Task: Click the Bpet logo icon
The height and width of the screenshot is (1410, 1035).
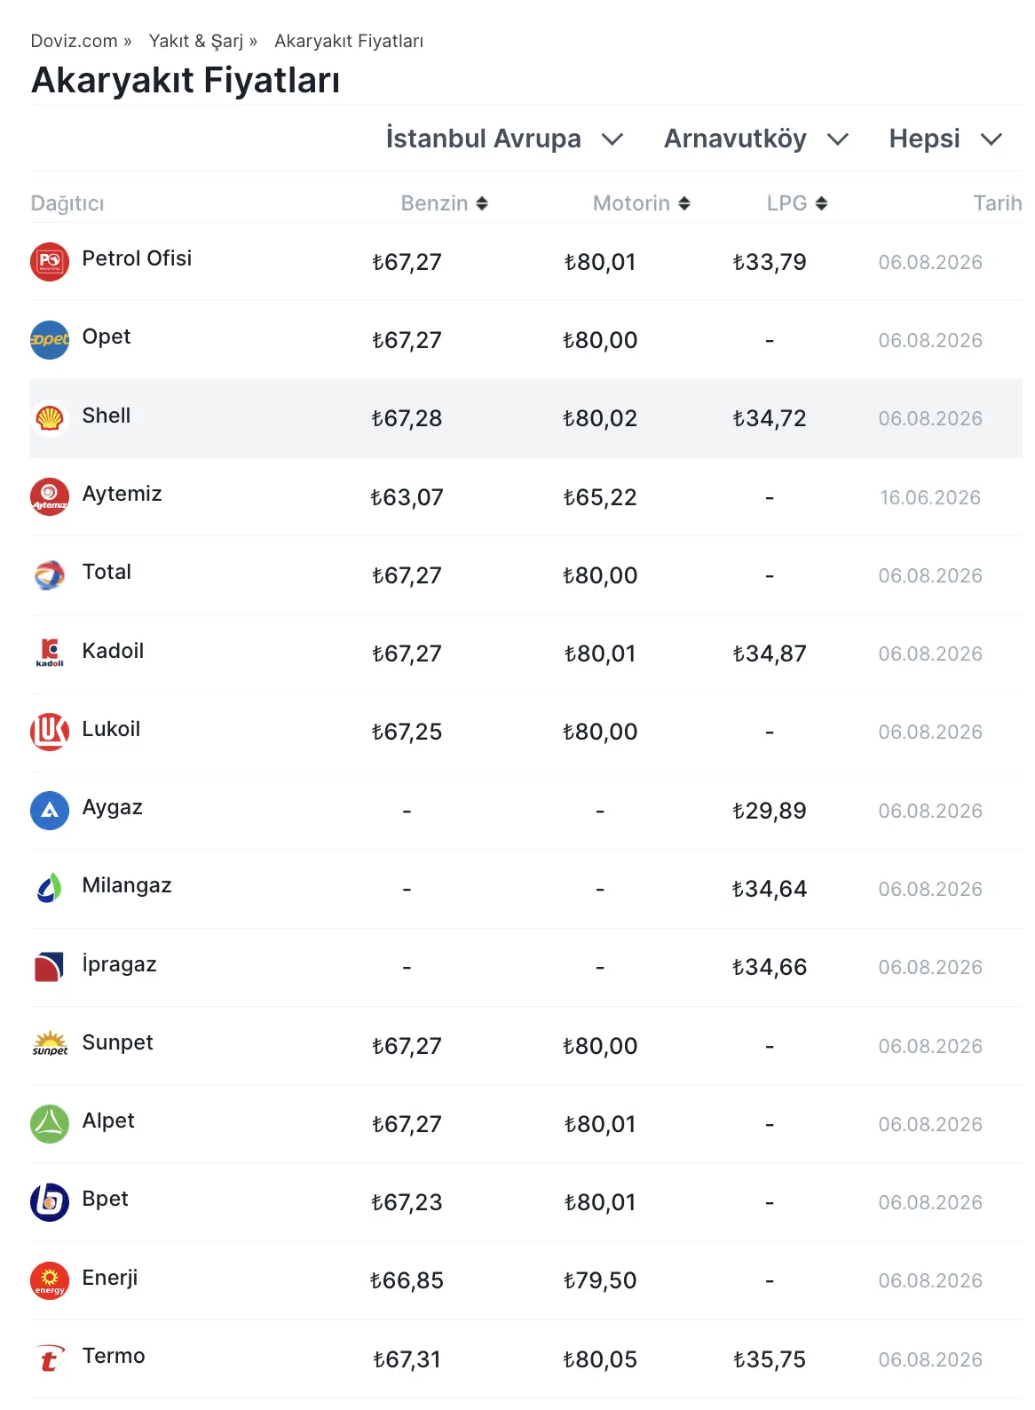Action: (50, 1202)
